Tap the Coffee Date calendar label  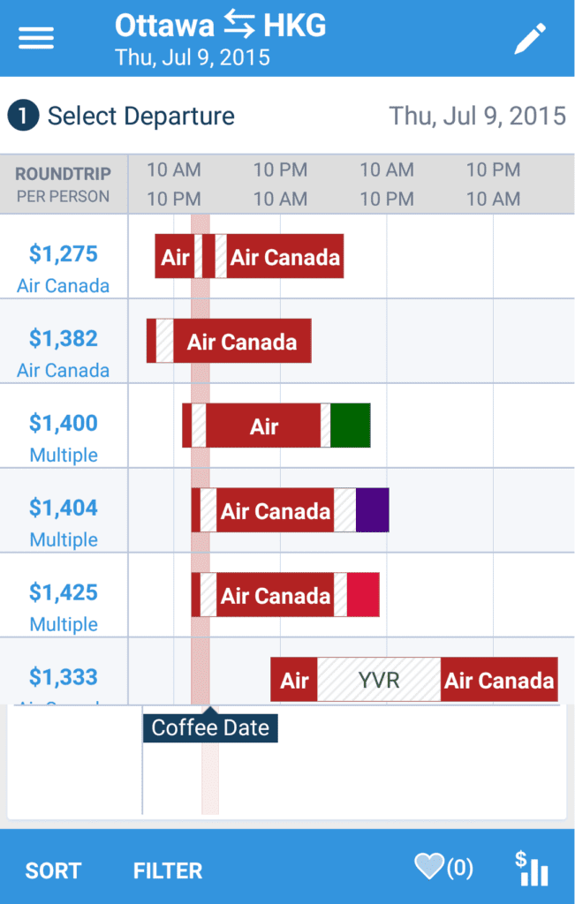pyautogui.click(x=210, y=727)
